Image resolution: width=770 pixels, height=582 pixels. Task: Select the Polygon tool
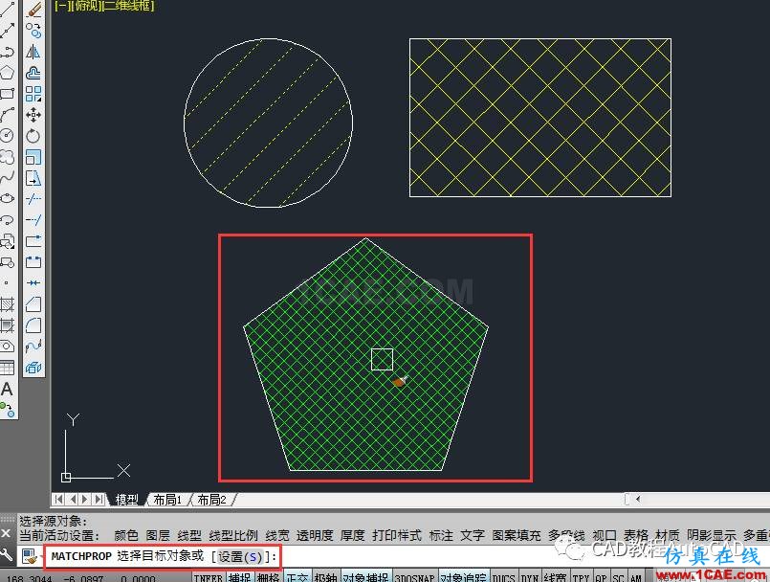pos(7,73)
